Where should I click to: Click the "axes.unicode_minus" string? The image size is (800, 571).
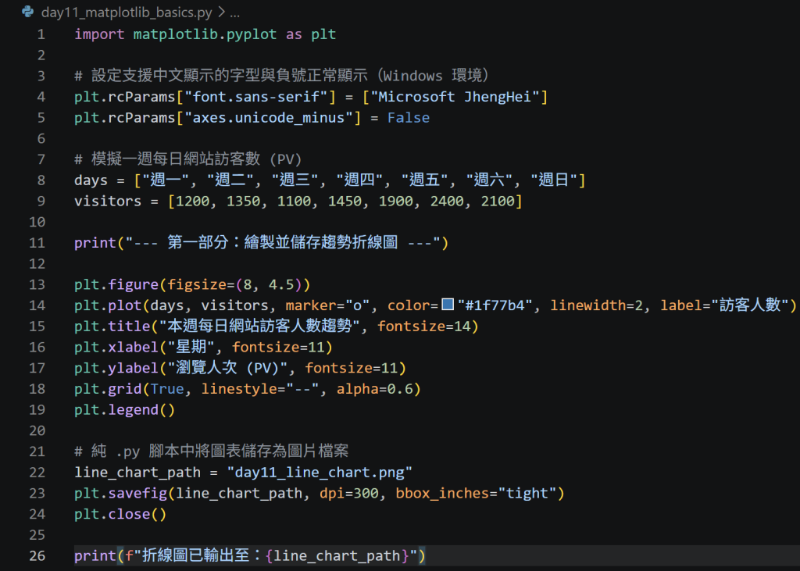point(269,117)
